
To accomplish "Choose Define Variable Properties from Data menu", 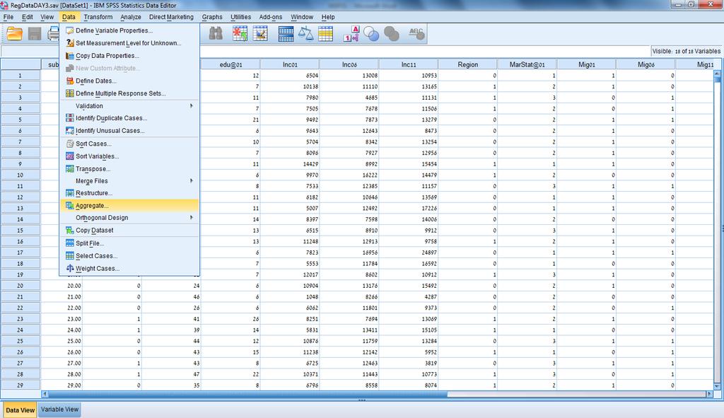I will (129, 30).
